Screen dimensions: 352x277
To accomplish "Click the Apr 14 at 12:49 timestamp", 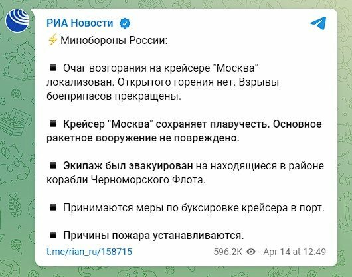I will click(294, 252).
